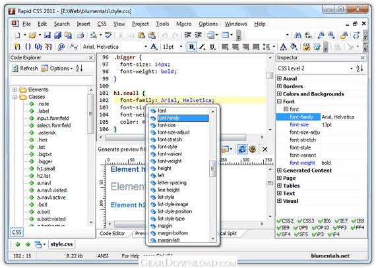
Task: Print the document with the printer icon
Action: [x=80, y=36]
